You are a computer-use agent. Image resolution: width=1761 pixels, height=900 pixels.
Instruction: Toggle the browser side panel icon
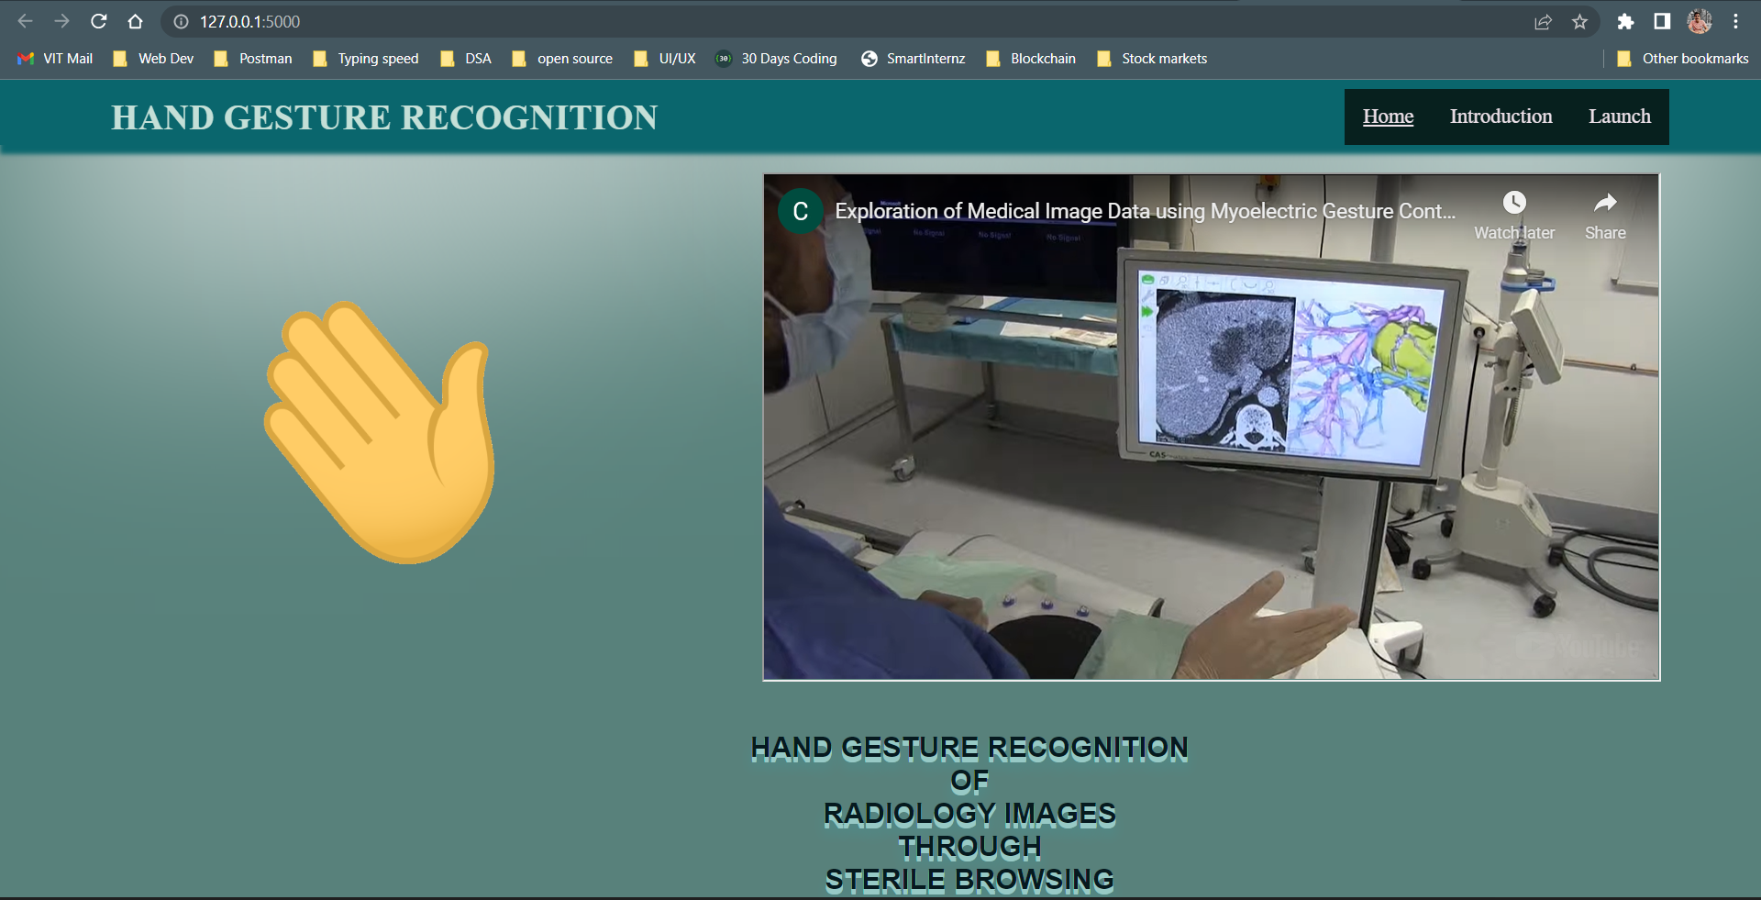[x=1662, y=21]
